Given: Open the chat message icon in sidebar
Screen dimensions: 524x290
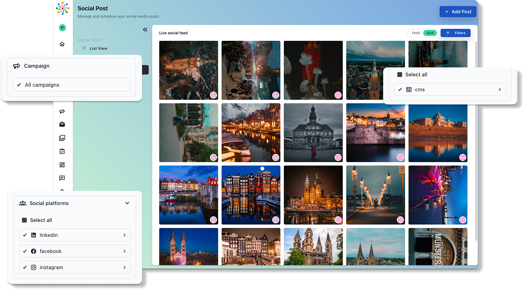Looking at the screenshot, I should [x=62, y=178].
